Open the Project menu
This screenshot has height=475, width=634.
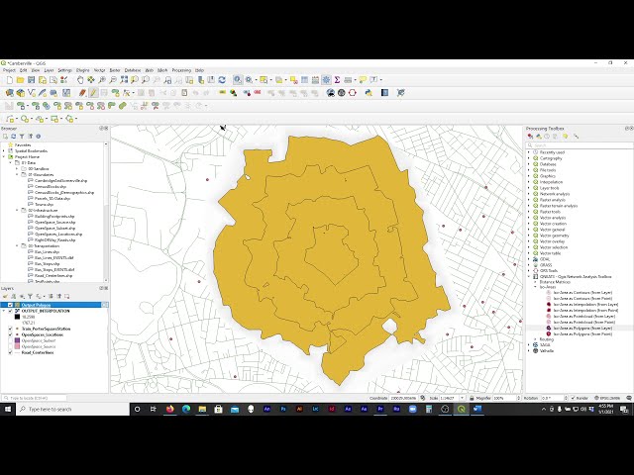click(x=9, y=70)
